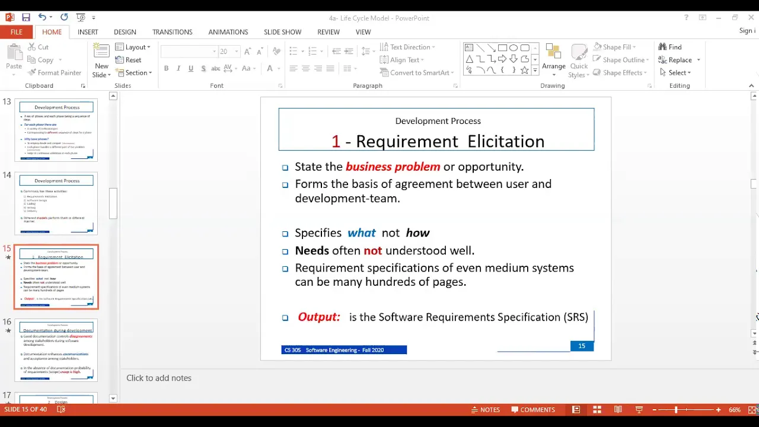
Task: Click the zoom in plus button
Action: [x=718, y=410]
